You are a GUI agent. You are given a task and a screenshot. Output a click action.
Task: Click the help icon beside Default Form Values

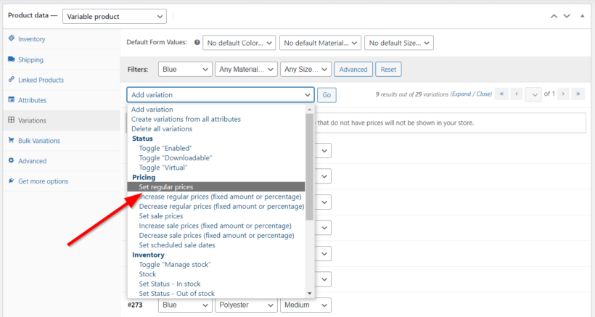197,43
